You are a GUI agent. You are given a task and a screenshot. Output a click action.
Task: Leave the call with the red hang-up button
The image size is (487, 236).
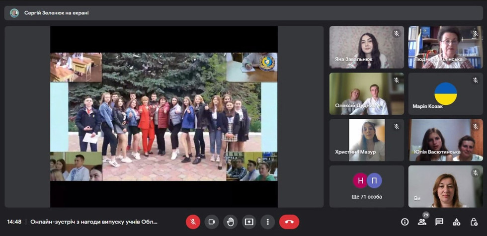click(289, 222)
